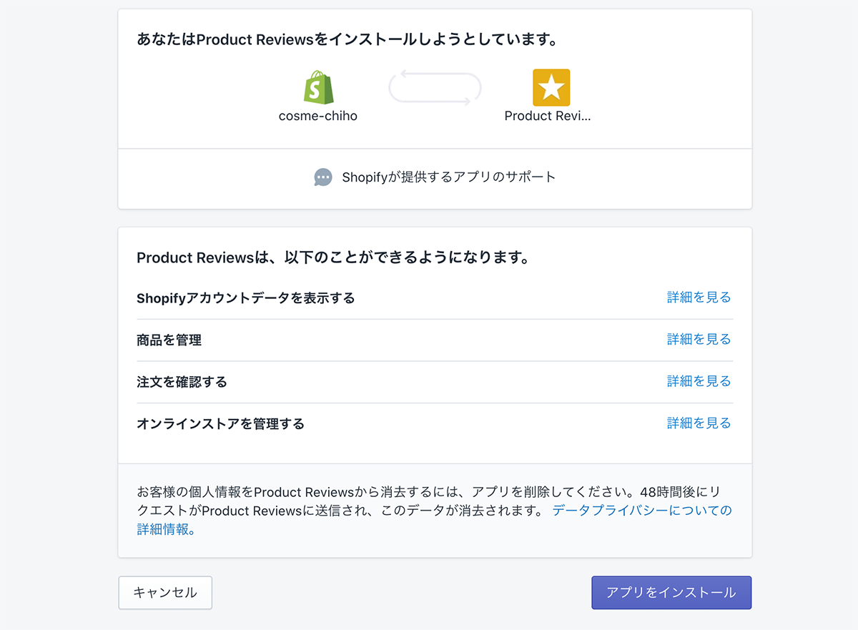
Task: Click the green Shopify bag icon
Action: [318, 87]
